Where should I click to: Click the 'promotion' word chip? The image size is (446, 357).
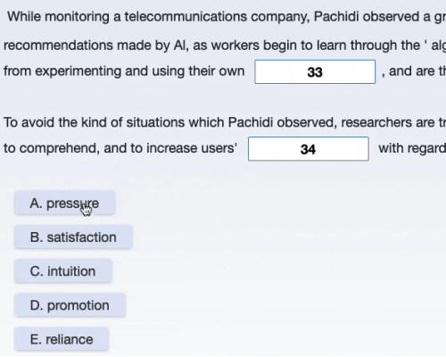70,305
